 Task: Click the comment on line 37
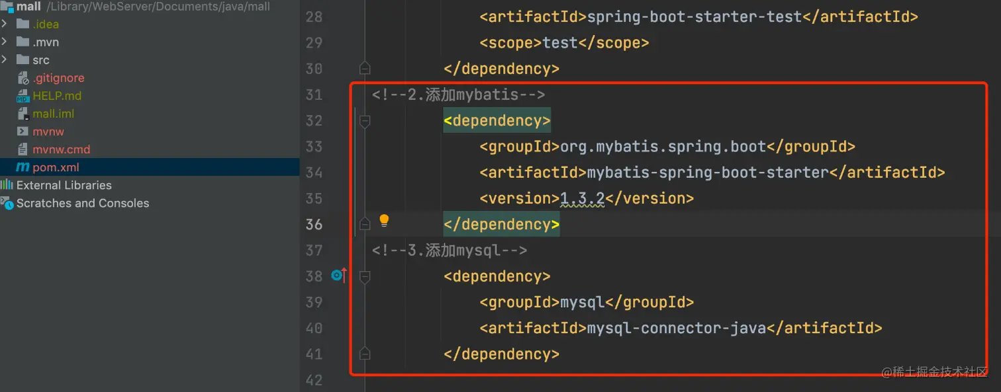[x=450, y=251]
